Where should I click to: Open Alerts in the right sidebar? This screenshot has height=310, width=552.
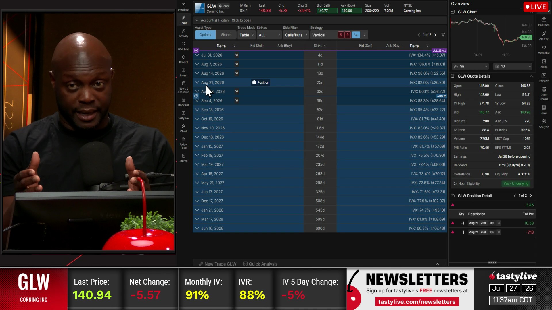click(x=544, y=64)
